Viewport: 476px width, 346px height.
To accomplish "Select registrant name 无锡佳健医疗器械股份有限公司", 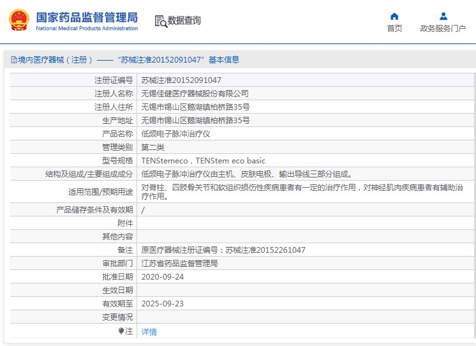I will point(195,94).
